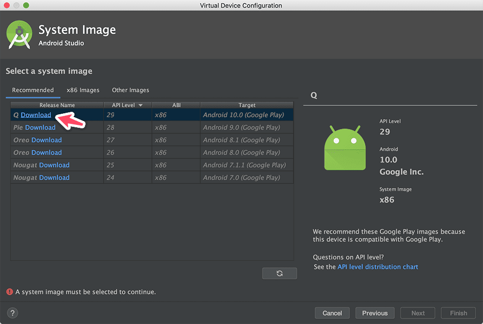Click the Android Studio logo icon
The height and width of the screenshot is (324, 483).
click(x=19, y=35)
